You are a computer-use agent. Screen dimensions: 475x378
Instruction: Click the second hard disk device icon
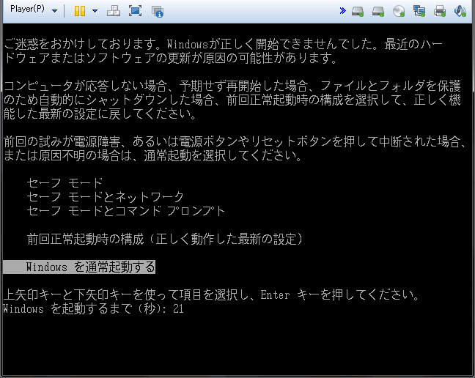coord(378,12)
